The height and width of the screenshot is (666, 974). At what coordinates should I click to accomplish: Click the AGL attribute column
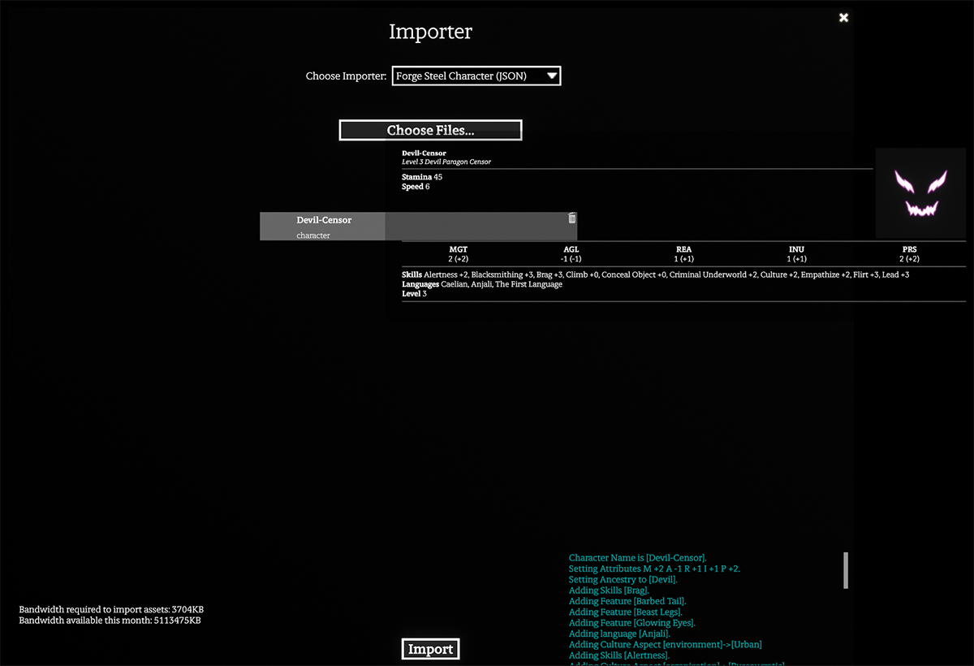[x=571, y=254]
